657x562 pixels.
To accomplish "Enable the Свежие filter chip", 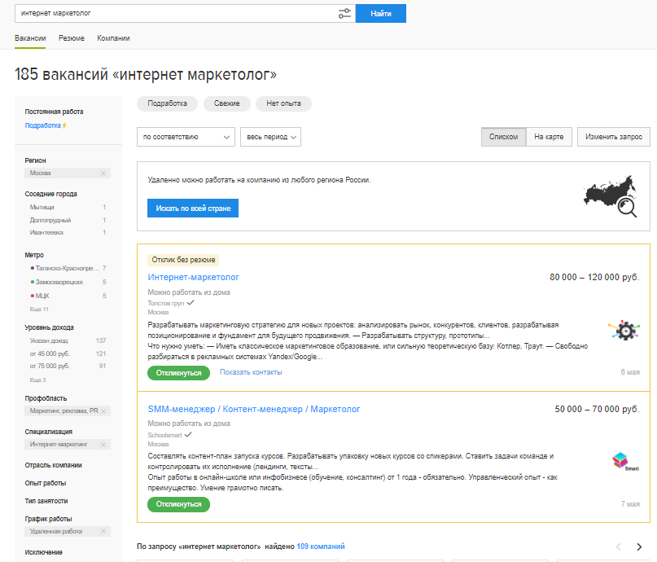I will 226,103.
